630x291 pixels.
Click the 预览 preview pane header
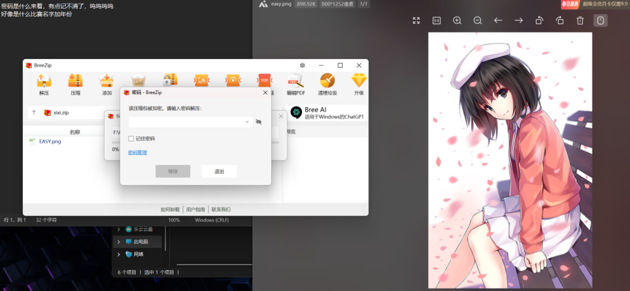tap(291, 132)
